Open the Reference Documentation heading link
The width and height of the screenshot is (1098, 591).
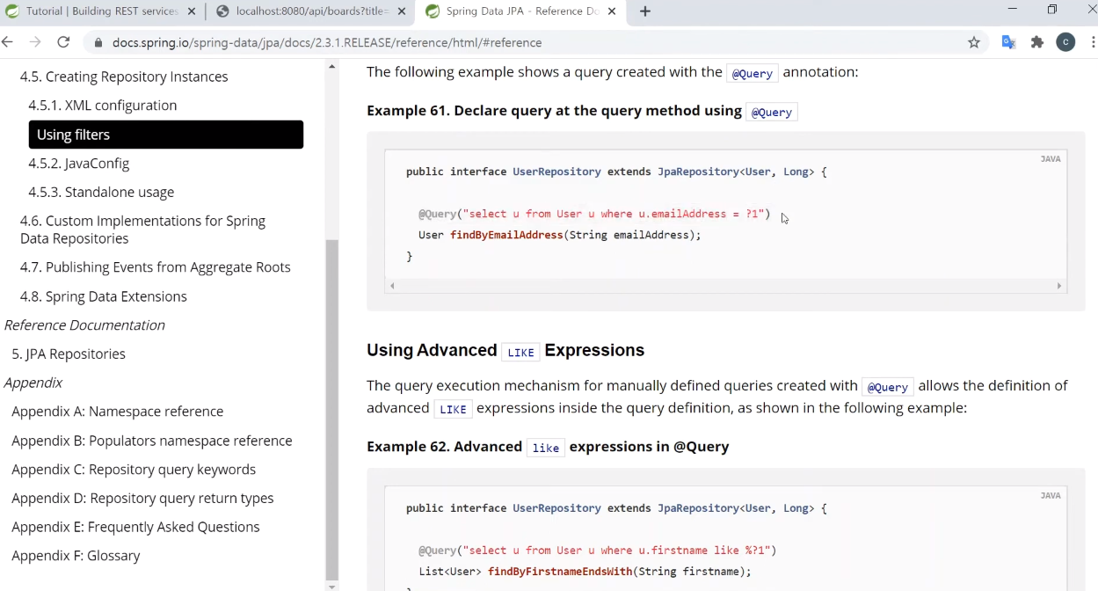[84, 325]
